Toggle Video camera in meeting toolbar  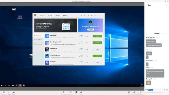pyautogui.click(x=14, y=92)
